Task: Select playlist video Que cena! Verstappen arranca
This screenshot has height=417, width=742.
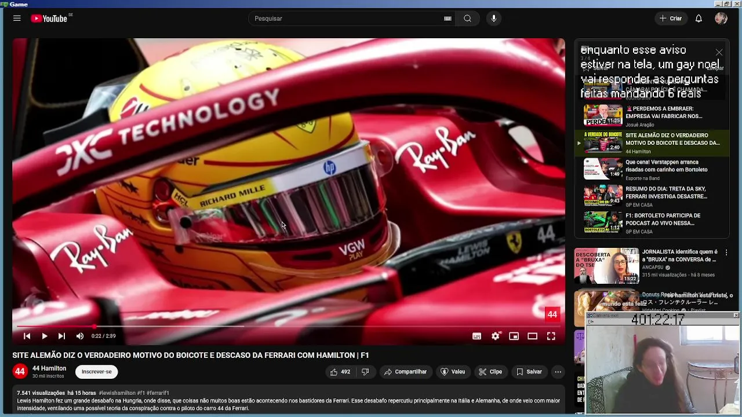Action: pos(652,170)
